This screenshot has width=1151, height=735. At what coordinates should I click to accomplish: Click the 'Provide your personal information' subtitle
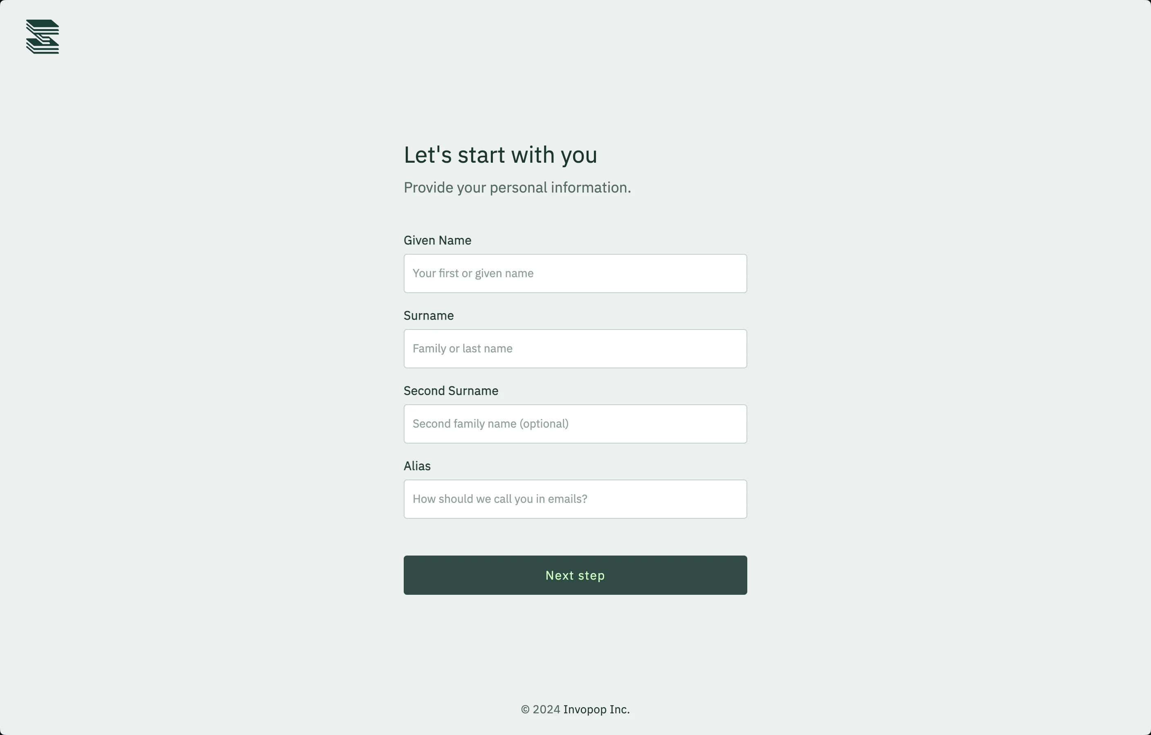click(x=517, y=187)
